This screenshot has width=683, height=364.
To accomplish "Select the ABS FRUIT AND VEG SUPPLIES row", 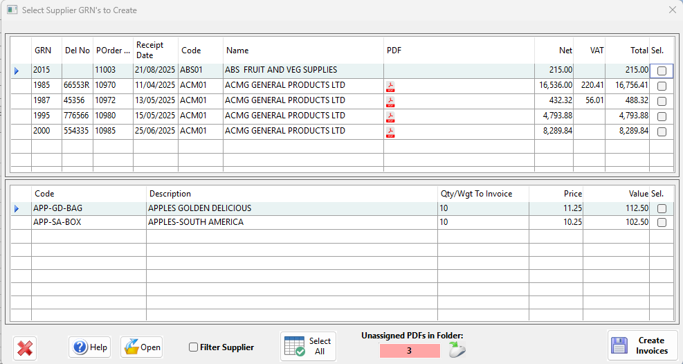I will coord(281,70).
